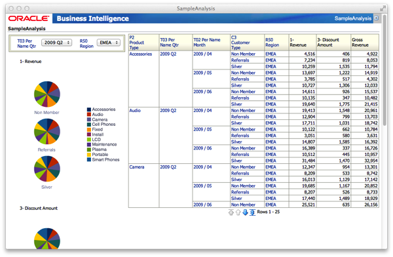Display maximum rows per page icon
393x257 pixels.
252,212
